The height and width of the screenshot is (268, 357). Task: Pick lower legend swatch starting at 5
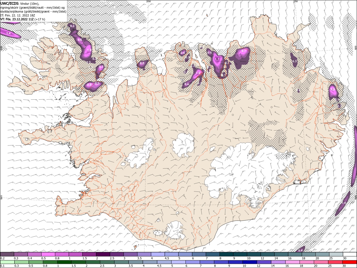[x=178, y=262]
